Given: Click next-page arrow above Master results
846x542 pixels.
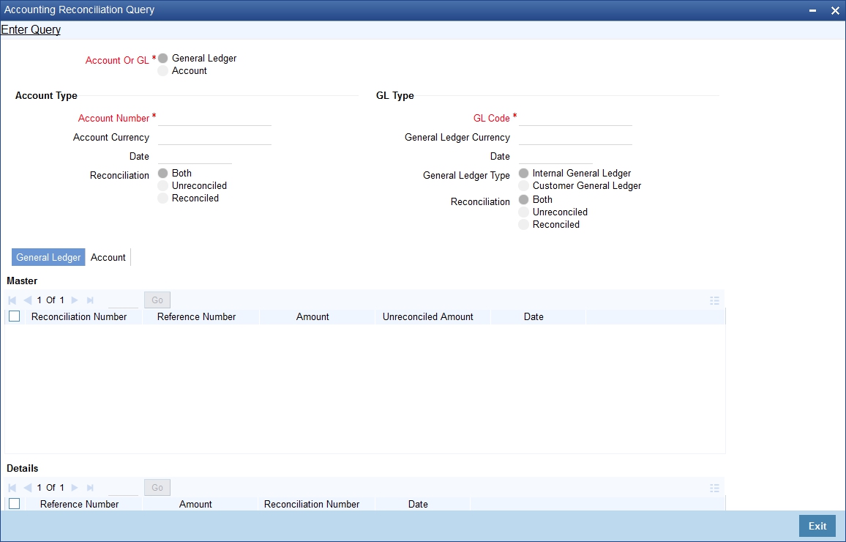Looking at the screenshot, I should point(76,300).
